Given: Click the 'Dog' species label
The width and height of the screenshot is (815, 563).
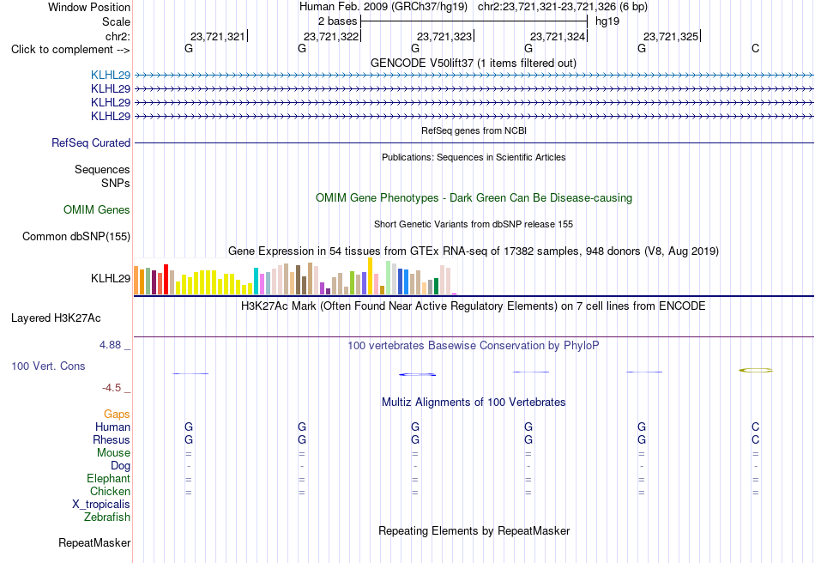Looking at the screenshot, I should pyautogui.click(x=120, y=466).
